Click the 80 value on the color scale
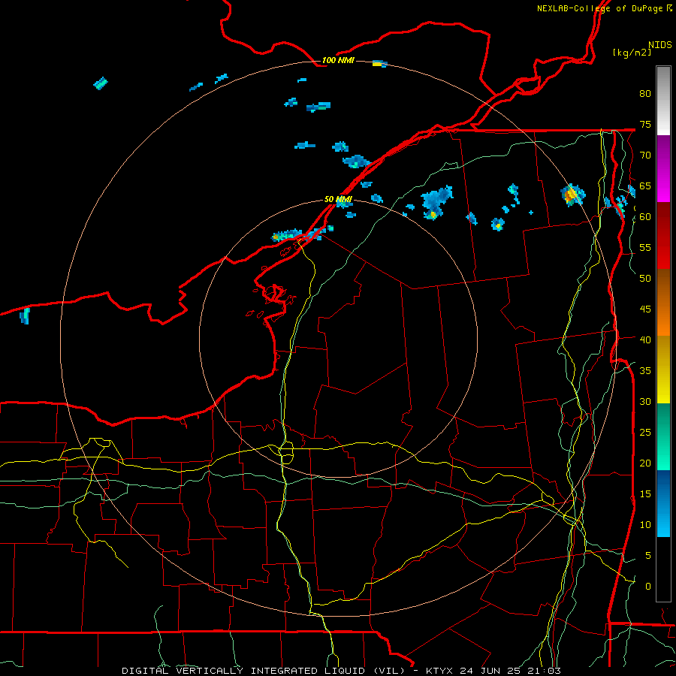Image resolution: width=676 pixels, height=676 pixels. (x=645, y=94)
